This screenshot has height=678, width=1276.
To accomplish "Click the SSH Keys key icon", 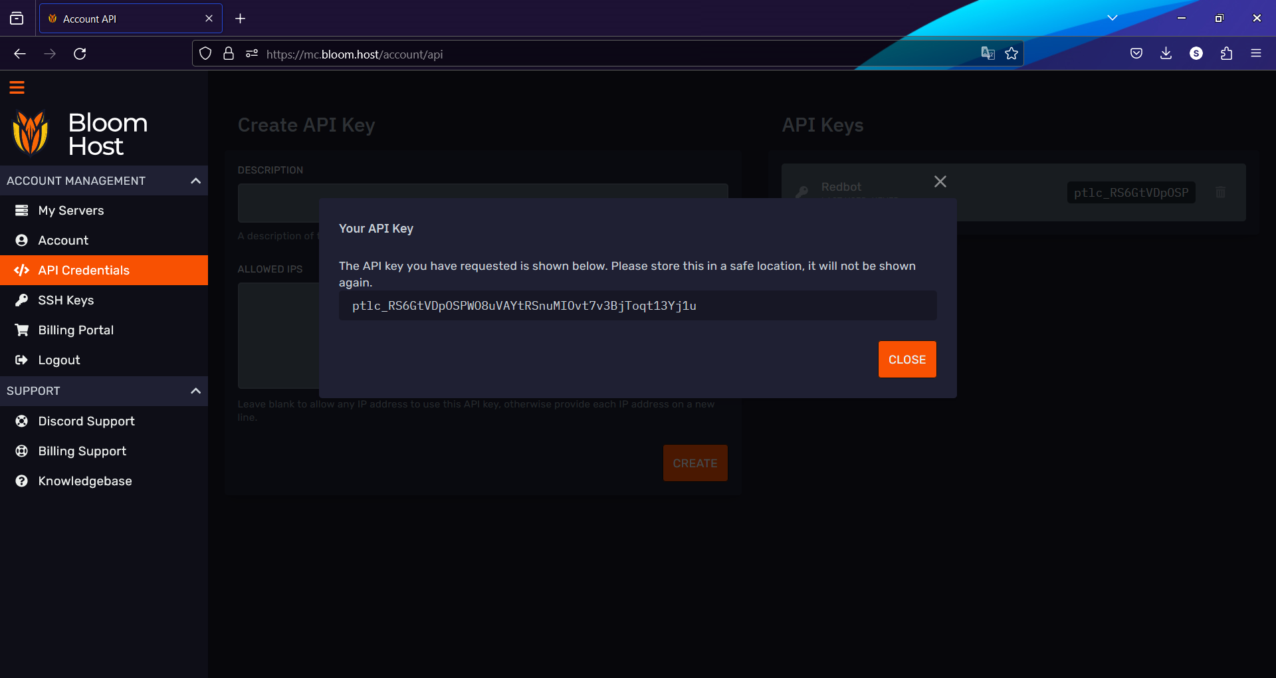I will tap(22, 300).
